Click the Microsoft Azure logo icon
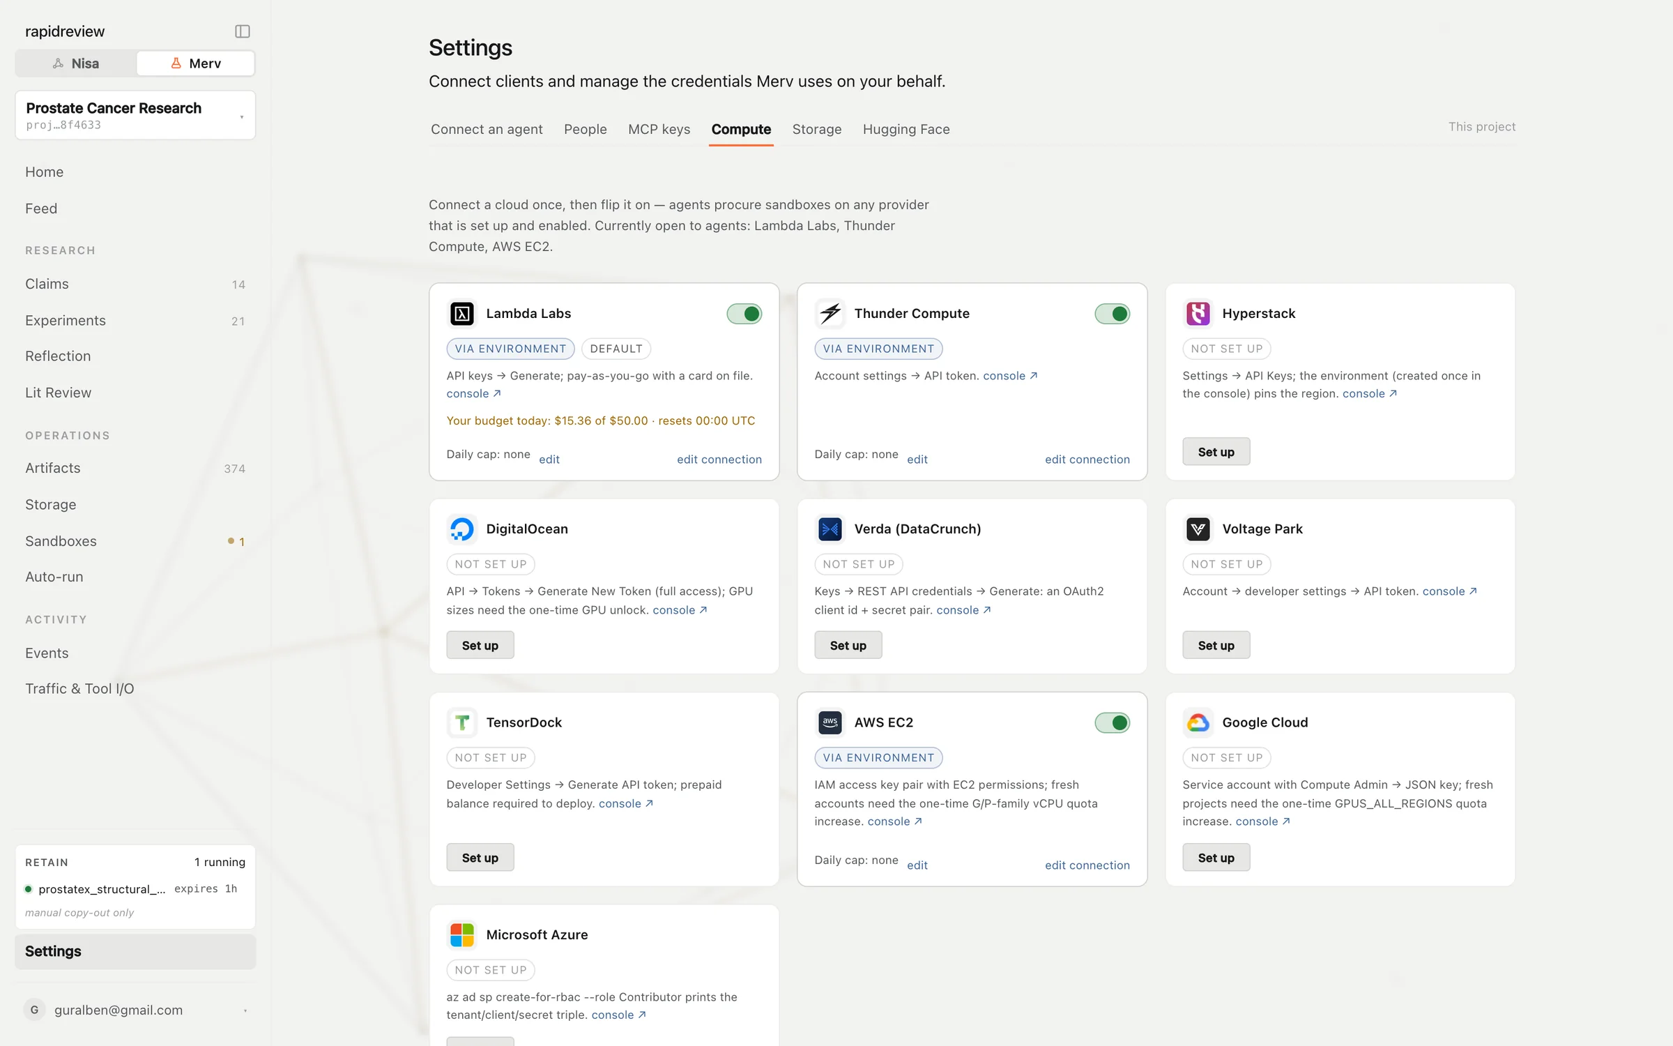Image resolution: width=1673 pixels, height=1046 pixels. (x=461, y=935)
